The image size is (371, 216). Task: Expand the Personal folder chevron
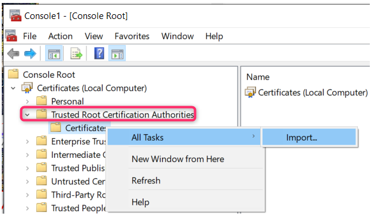tap(27, 101)
